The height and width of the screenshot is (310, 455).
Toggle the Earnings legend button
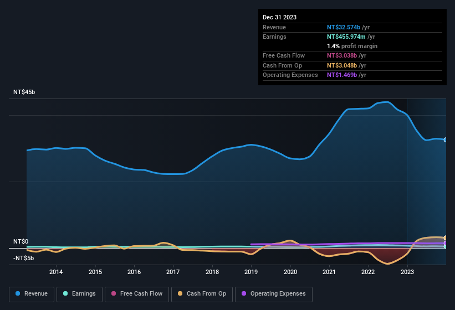point(79,294)
